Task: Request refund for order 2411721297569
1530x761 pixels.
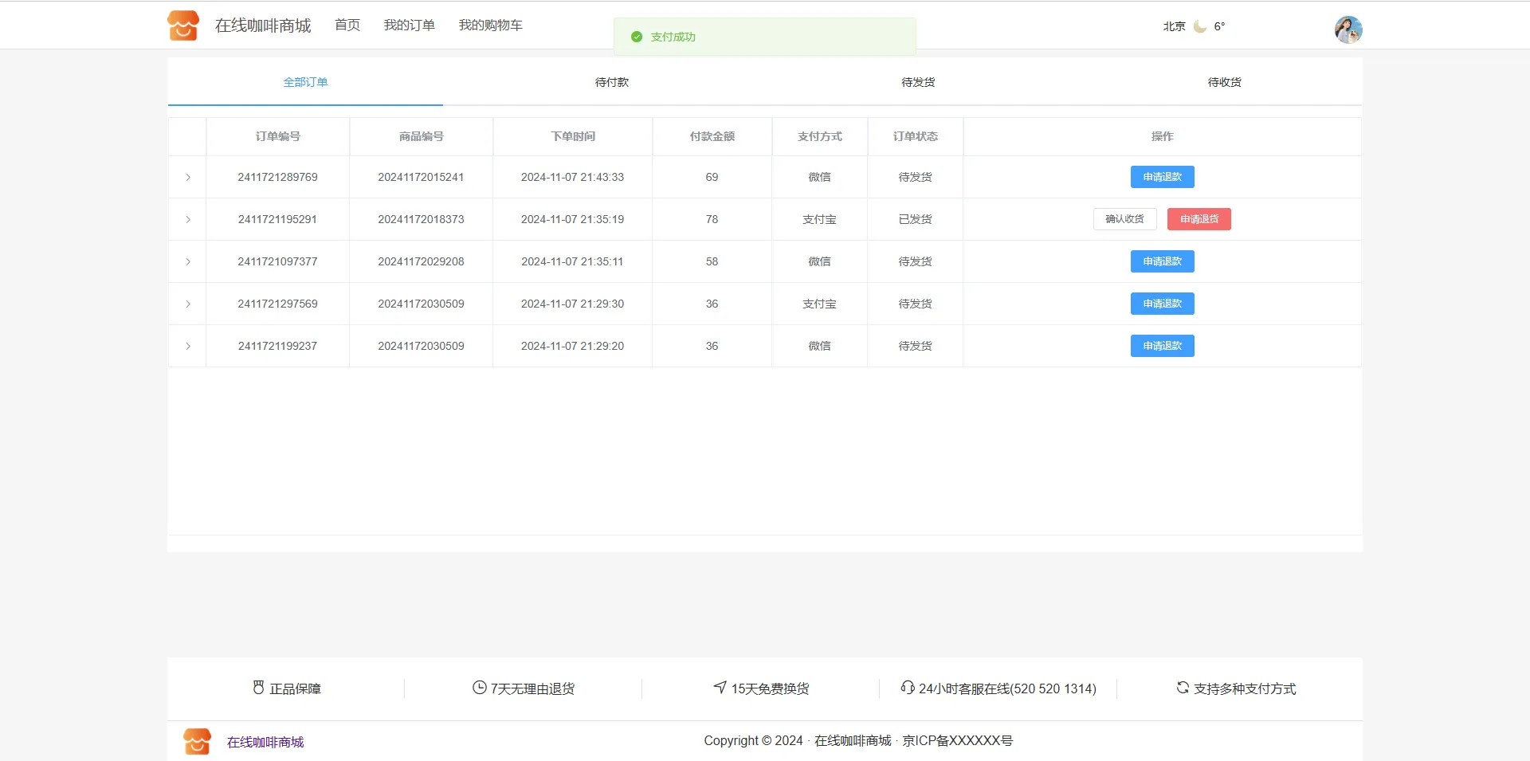Action: (1162, 304)
